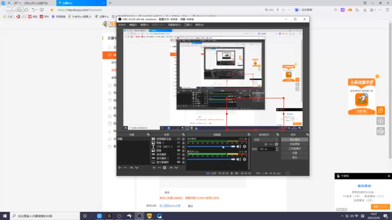Image resolution: width=392 pixels, height=220 pixels.
Task: Open OBS 编辑(E) menu
Action: pyautogui.click(x=133, y=25)
